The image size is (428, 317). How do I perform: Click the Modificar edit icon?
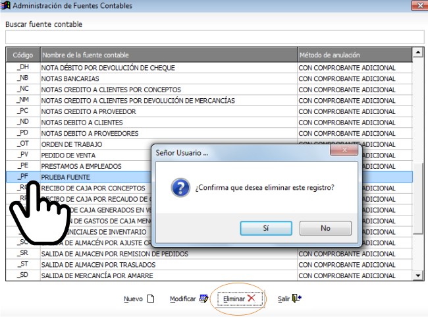coord(203,299)
